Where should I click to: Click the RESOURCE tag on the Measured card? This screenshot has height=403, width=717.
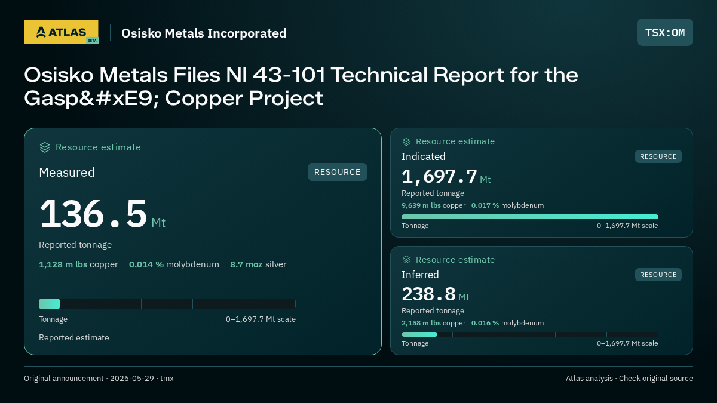pos(338,172)
